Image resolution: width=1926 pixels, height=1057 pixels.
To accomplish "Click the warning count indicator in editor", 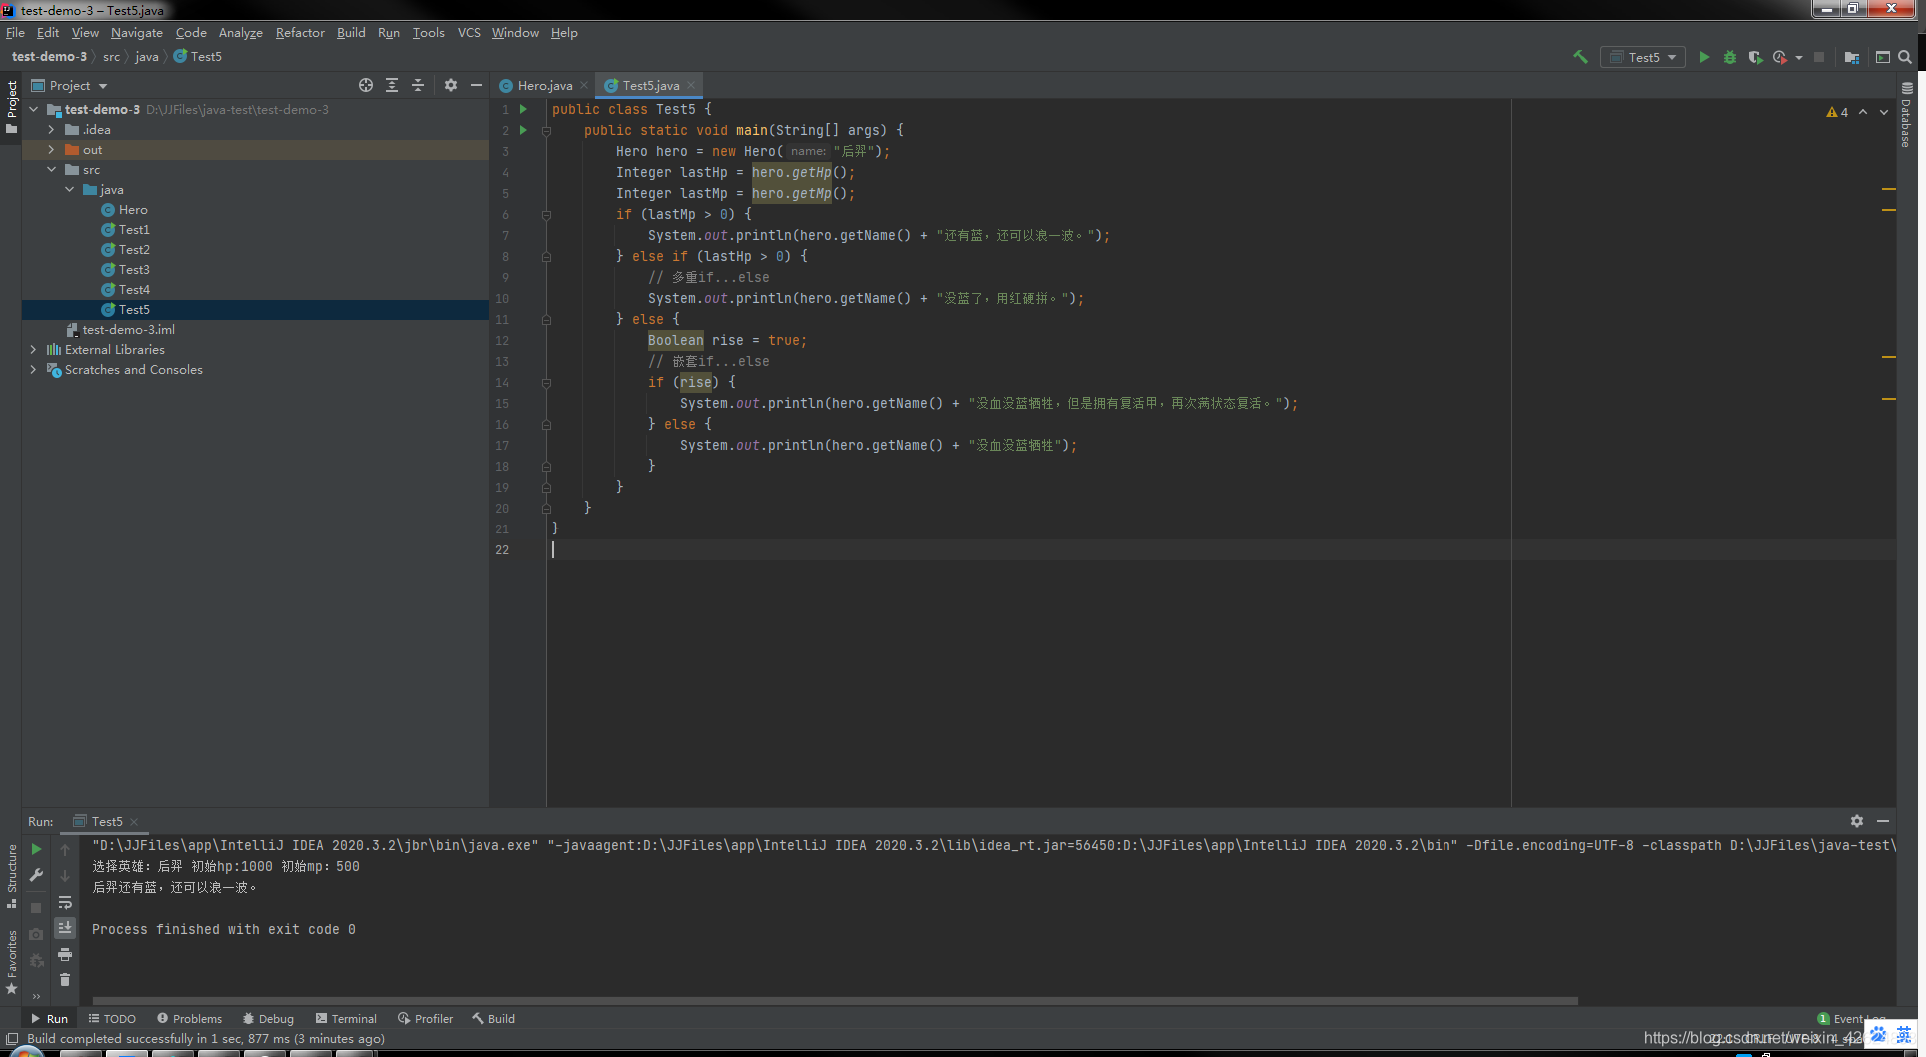I will coord(1837,112).
